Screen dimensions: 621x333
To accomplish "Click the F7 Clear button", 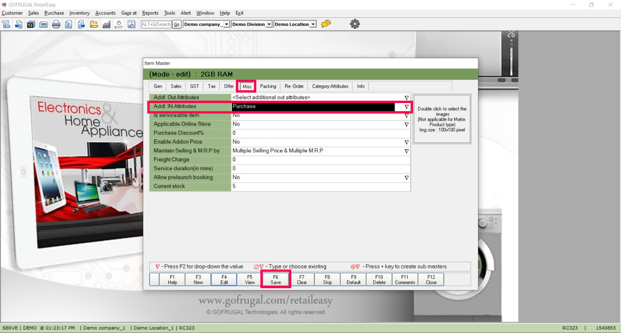I will pos(302,280).
